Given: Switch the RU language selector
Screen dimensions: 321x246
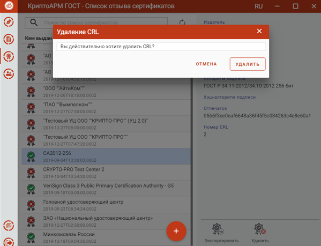Looking at the screenshot, I should click(x=258, y=6).
